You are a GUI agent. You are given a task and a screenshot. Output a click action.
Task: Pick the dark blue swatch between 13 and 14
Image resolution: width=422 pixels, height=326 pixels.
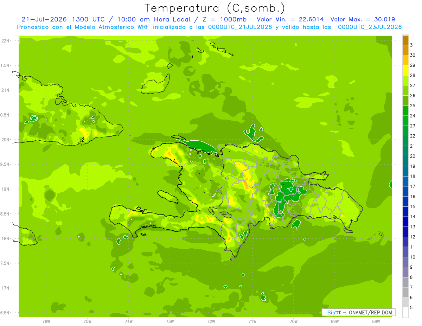[x=405, y=222]
